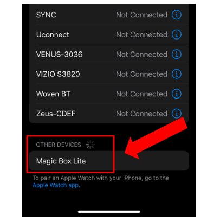Tap info icon beside VENUS-3036

pyautogui.click(x=177, y=54)
